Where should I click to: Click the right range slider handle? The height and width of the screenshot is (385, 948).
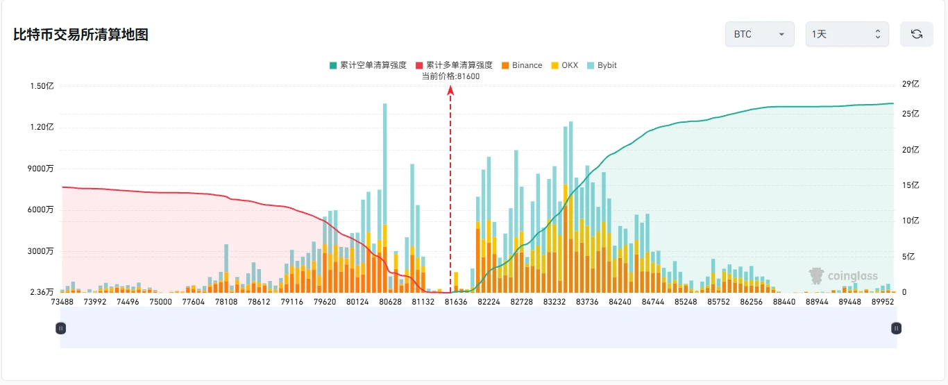click(896, 328)
